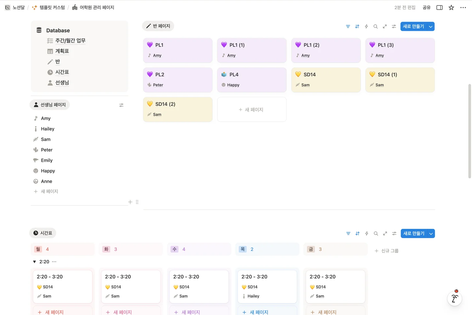Favorite this page with the star icon
This screenshot has width=472, height=315.
451,8
